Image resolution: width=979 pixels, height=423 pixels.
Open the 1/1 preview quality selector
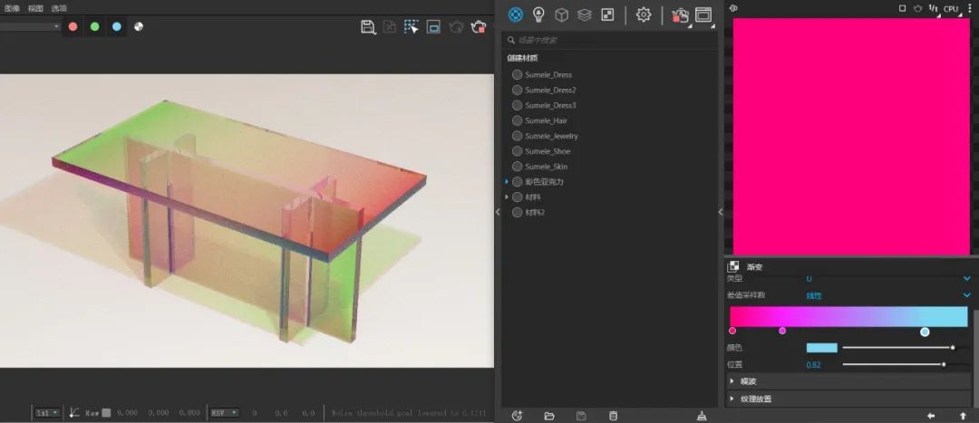click(x=934, y=9)
